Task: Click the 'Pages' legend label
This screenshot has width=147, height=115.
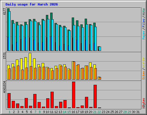Action: coord(144,35)
